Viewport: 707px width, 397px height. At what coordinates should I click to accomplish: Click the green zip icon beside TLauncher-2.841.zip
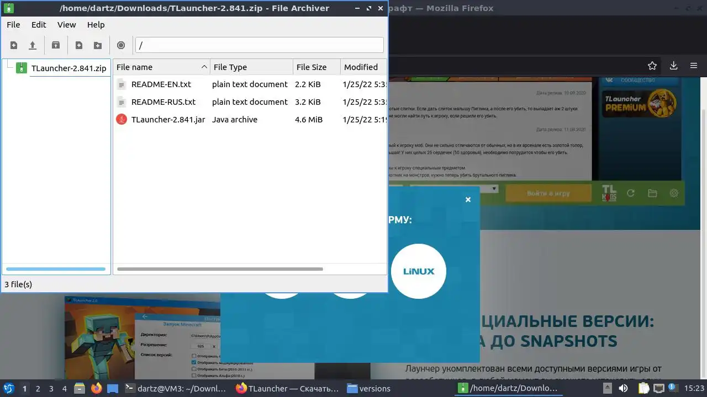pyautogui.click(x=22, y=68)
